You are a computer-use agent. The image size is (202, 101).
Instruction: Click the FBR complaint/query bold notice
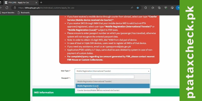[111, 58]
